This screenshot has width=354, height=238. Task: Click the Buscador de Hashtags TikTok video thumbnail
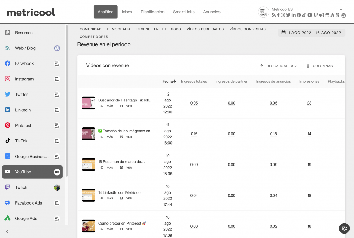click(x=88, y=103)
